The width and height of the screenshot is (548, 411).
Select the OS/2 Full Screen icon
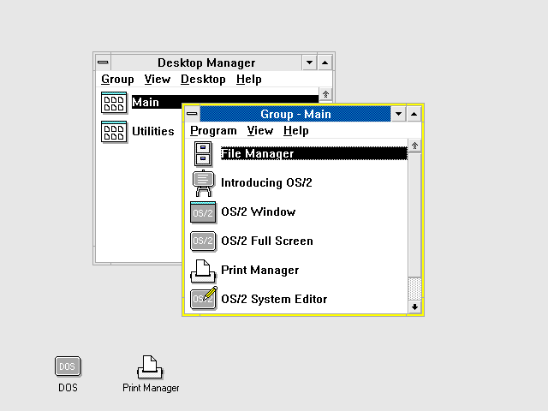pos(203,241)
